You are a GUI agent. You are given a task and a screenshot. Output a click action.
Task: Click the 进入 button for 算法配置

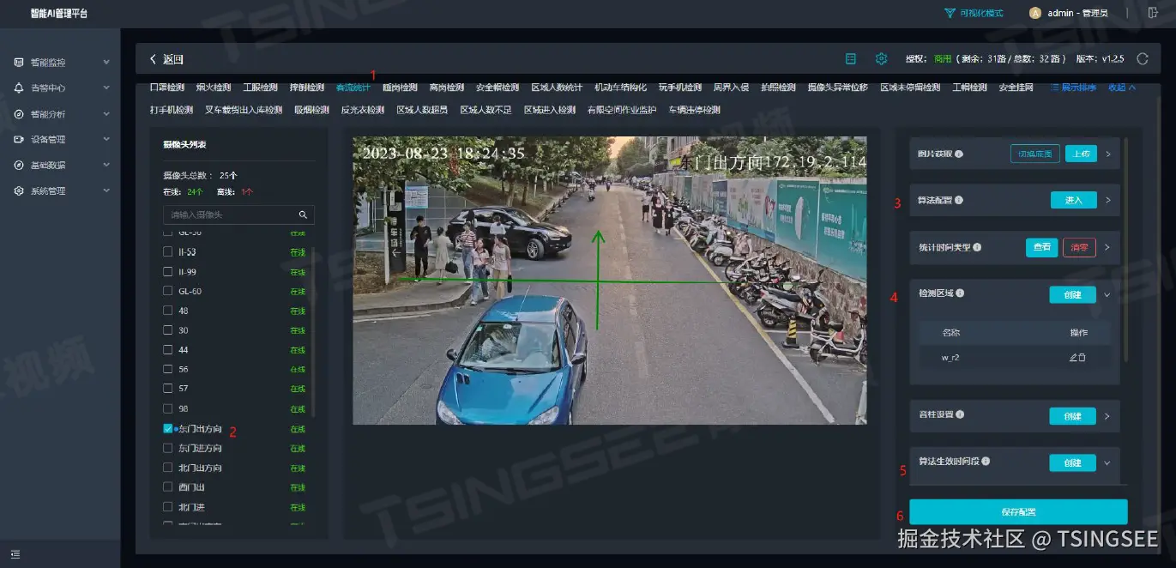(1073, 200)
